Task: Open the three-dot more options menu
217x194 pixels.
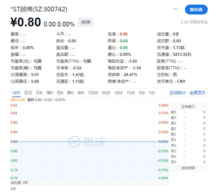Action: 175,9
